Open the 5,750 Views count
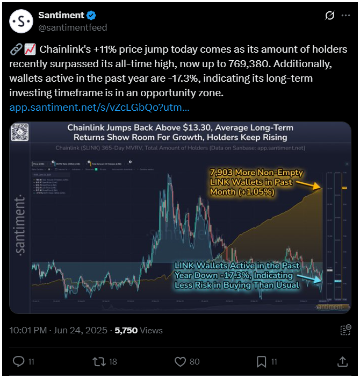The height and width of the screenshot is (378, 360). 139,330
